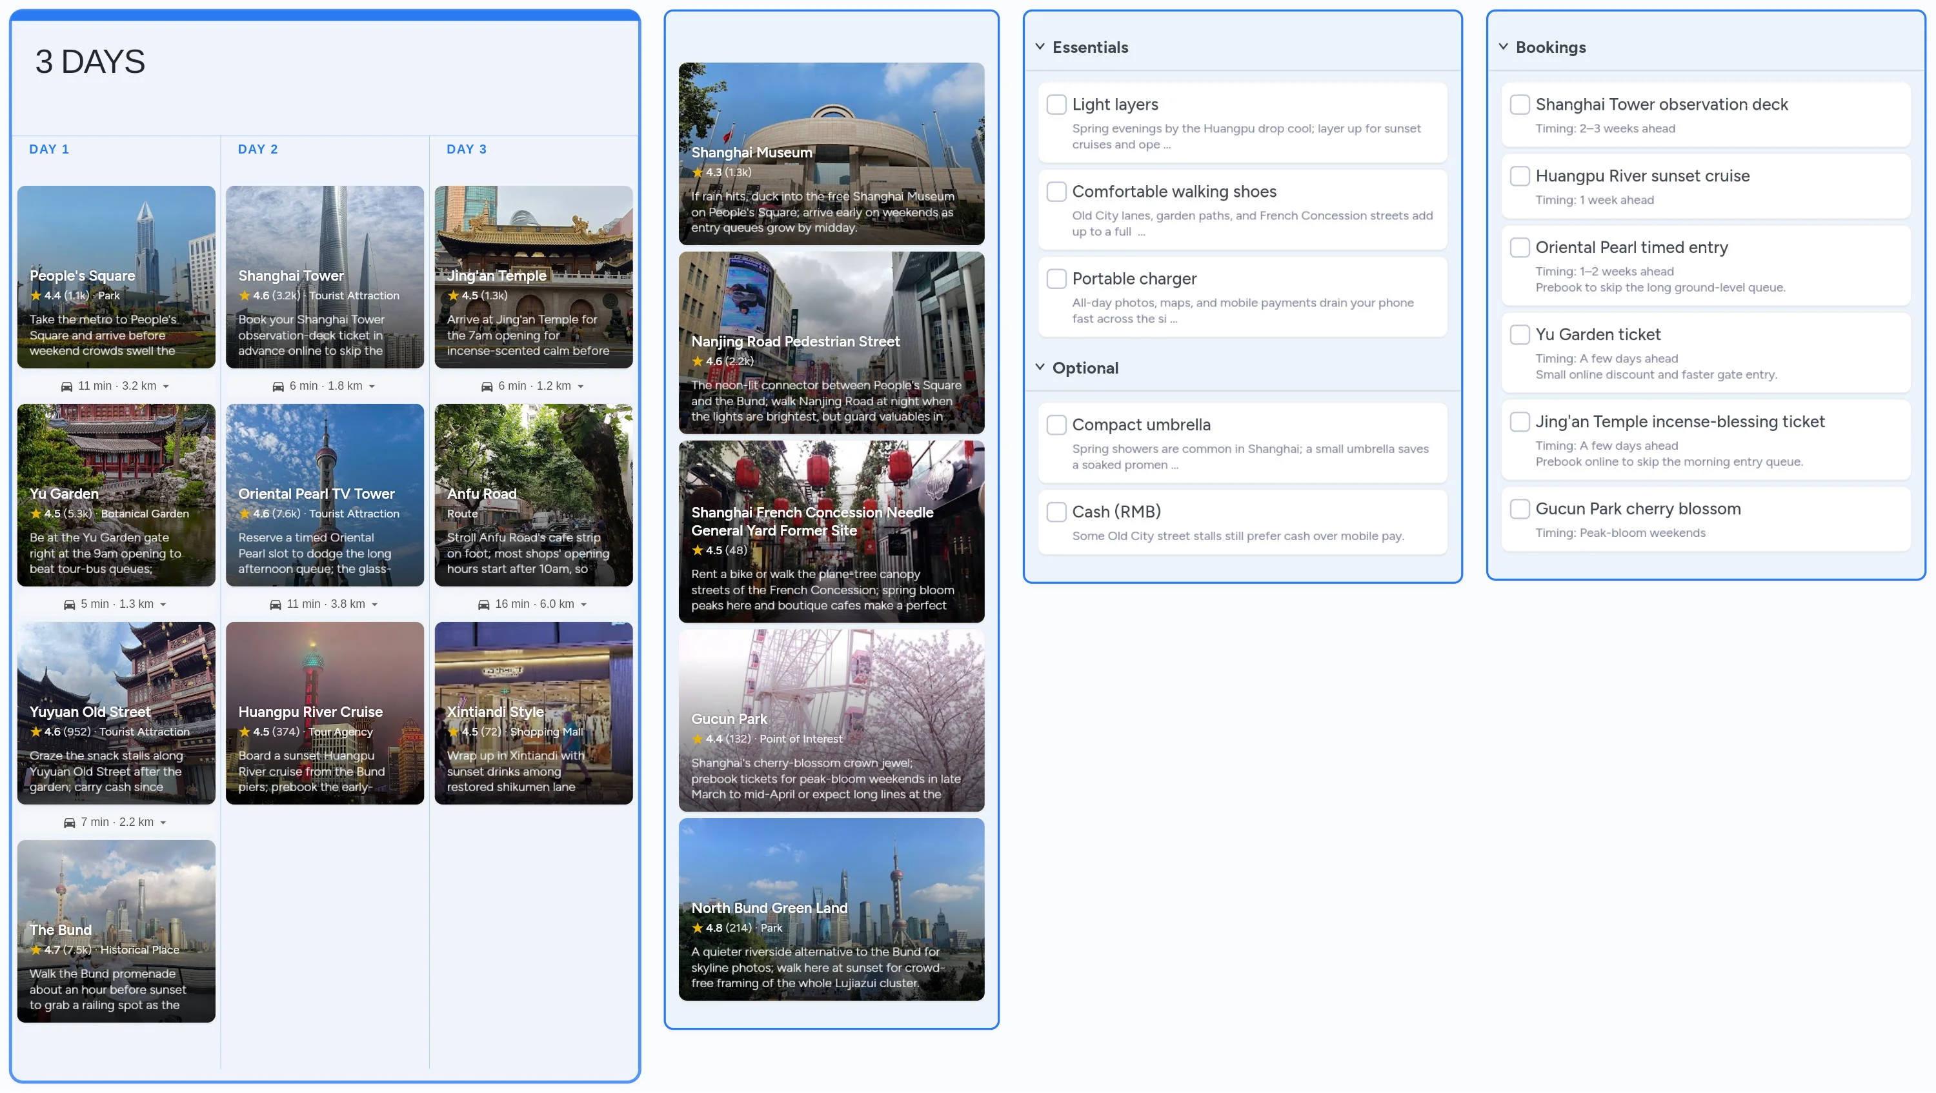Open the Gucun Park suggestion card
The image size is (1936, 1093).
(831, 721)
